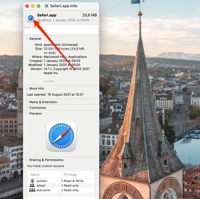Open the wheel privilege dropdown

70,185
